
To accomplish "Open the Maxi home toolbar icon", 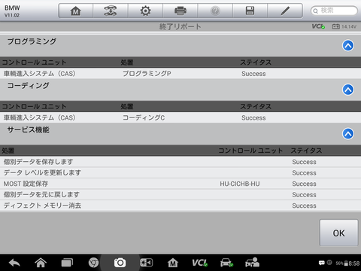I will point(76,11).
